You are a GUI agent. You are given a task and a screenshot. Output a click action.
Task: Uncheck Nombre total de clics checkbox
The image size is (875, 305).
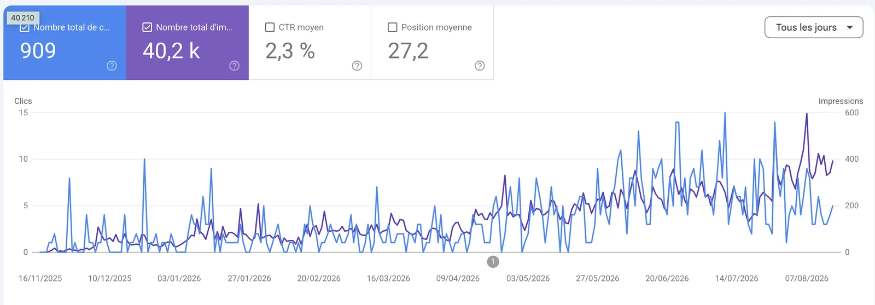point(25,27)
